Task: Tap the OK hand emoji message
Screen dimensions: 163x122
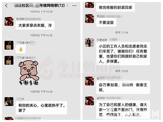Action: (x=21, y=49)
